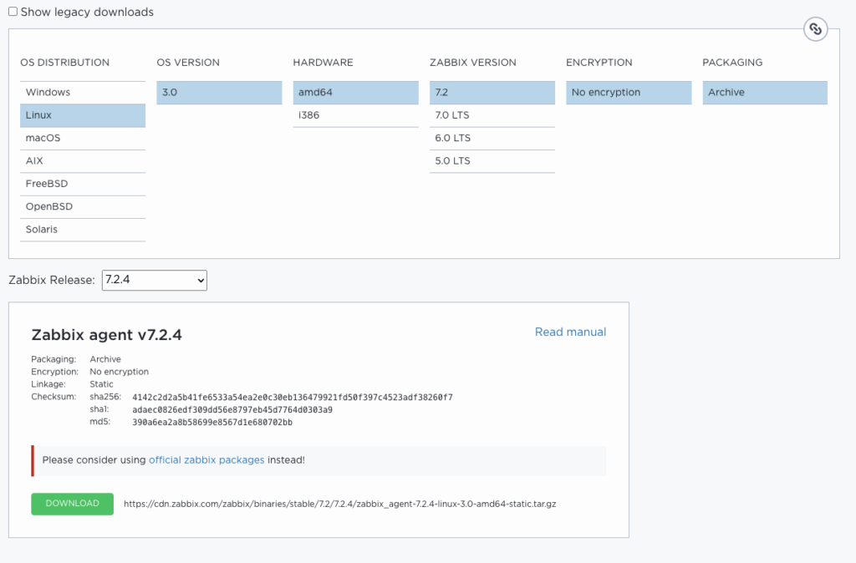Select AIX OS distribution

(x=83, y=161)
